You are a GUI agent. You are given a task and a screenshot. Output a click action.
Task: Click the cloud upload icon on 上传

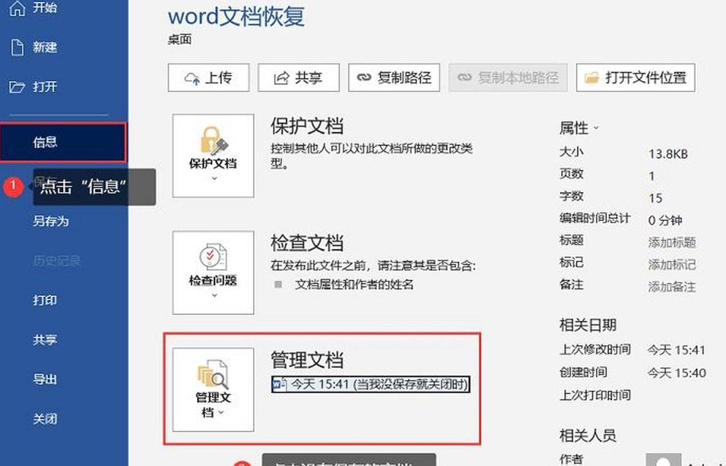(x=192, y=78)
